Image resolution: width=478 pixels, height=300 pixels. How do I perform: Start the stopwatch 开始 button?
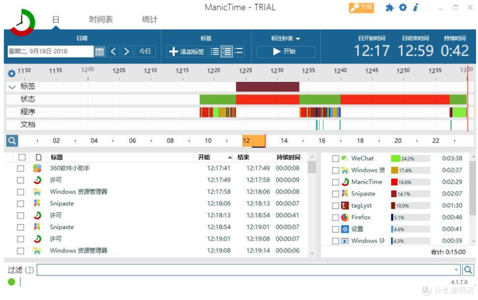point(285,51)
